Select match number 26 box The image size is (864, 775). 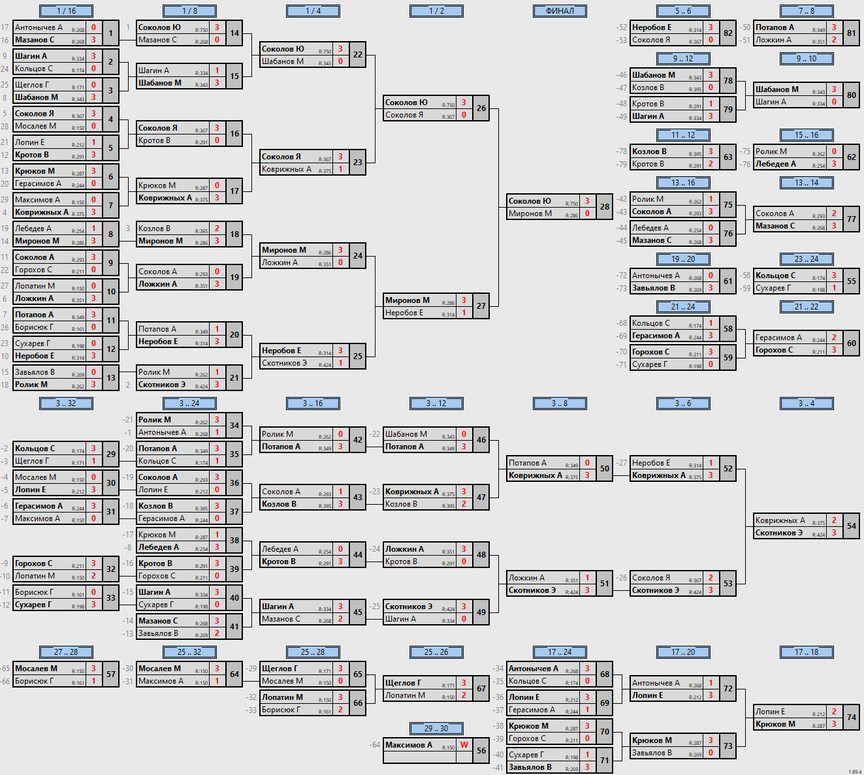tap(481, 108)
